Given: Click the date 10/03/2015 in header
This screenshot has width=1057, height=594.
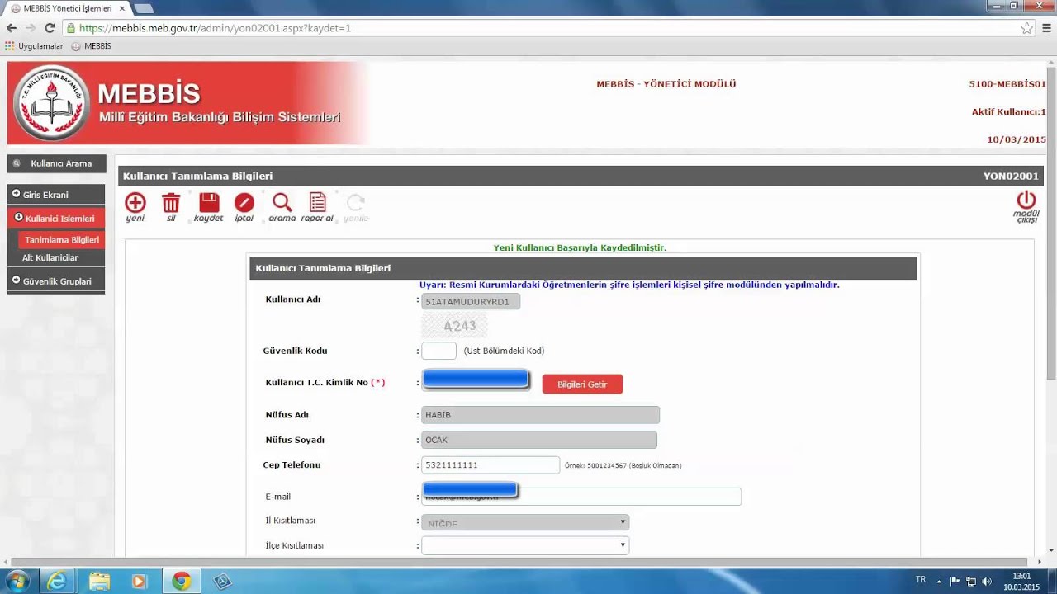Looking at the screenshot, I should pos(1017,139).
